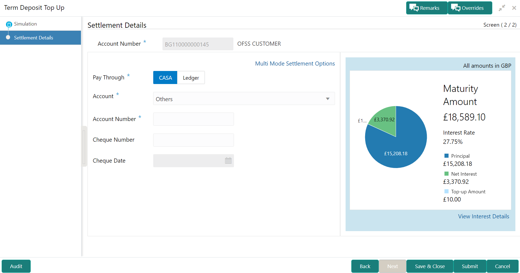Click the disabled BG110000000145 account field
Image resolution: width=520 pixels, height=273 pixels.
click(198, 44)
